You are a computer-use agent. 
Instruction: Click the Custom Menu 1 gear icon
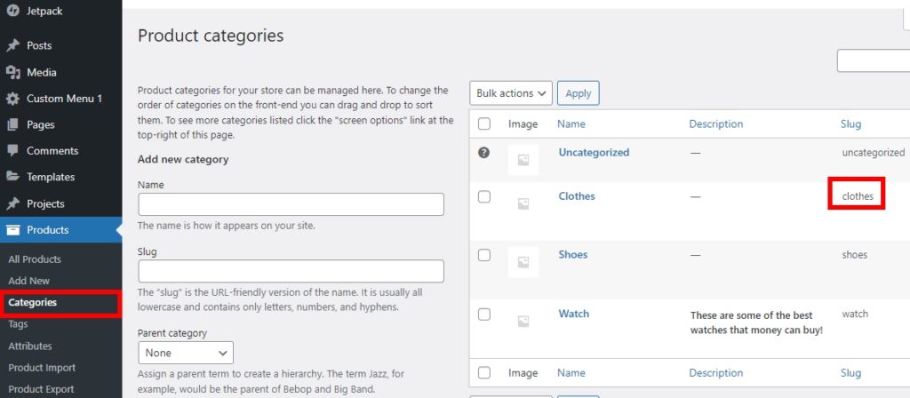(12, 99)
